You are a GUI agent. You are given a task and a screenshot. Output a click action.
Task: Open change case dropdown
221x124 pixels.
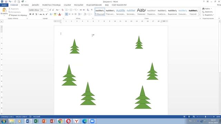(58, 10)
